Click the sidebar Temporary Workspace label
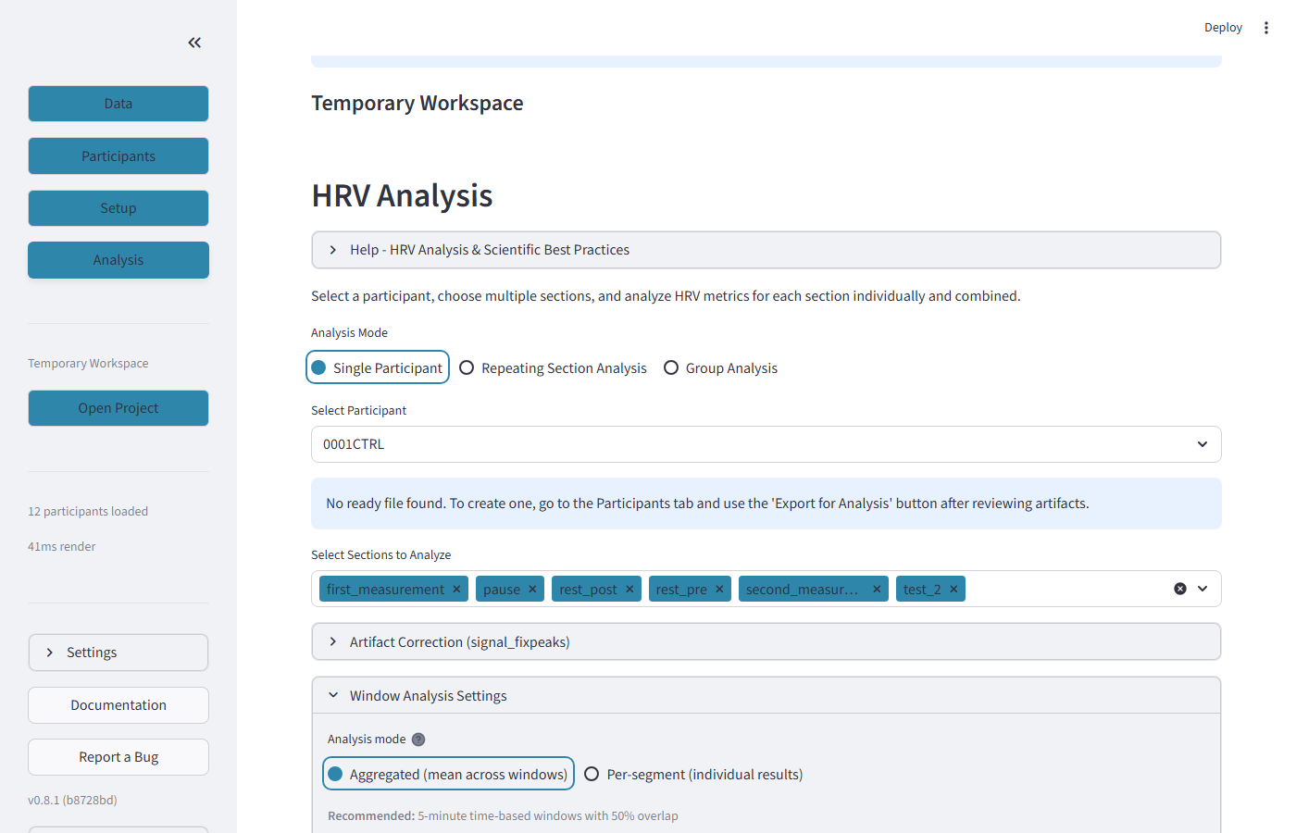The width and height of the screenshot is (1296, 833). 88,363
